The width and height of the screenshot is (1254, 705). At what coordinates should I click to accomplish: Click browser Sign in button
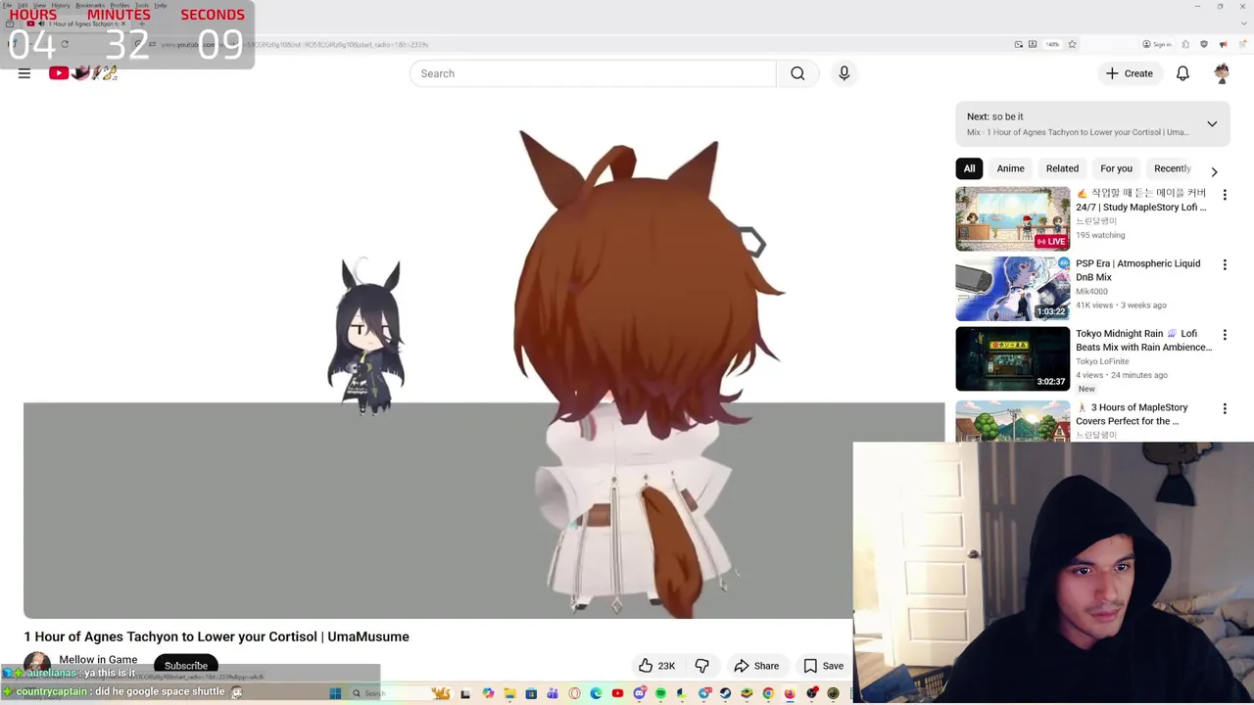[1157, 44]
